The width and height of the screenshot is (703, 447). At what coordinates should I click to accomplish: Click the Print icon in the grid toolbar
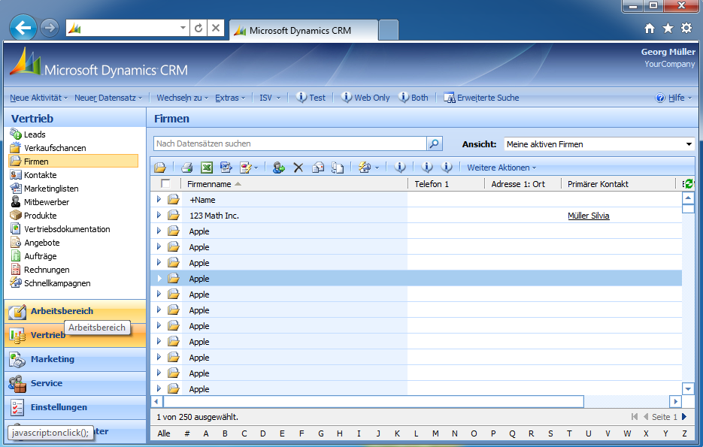point(186,168)
